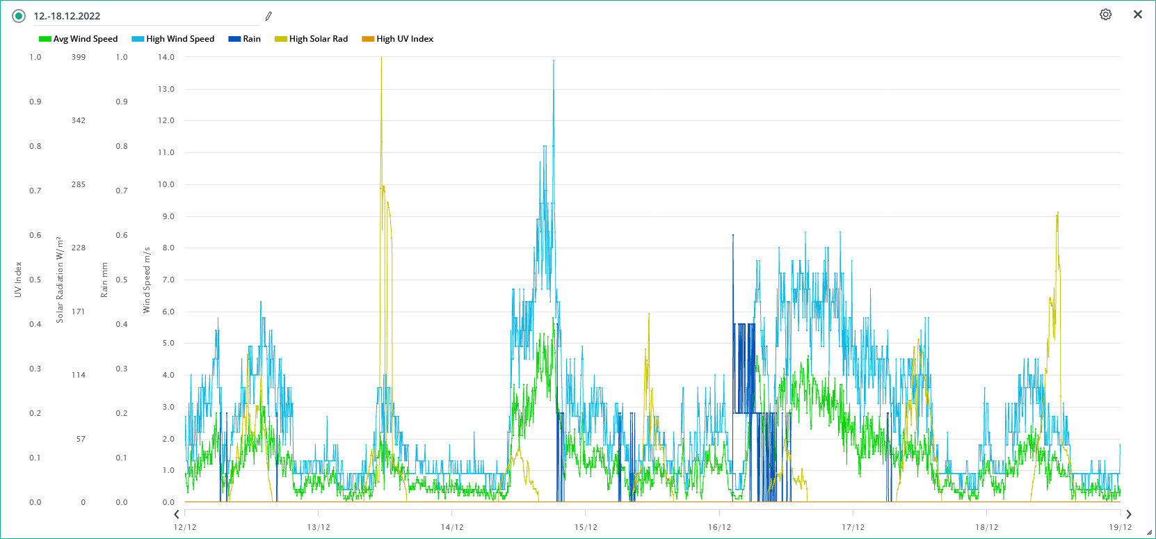Click the pencil edit title icon
This screenshot has height=539, width=1156.
[268, 16]
